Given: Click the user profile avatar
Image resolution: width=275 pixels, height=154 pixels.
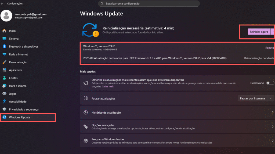Looking at the screenshot, I should (x=6, y=16).
